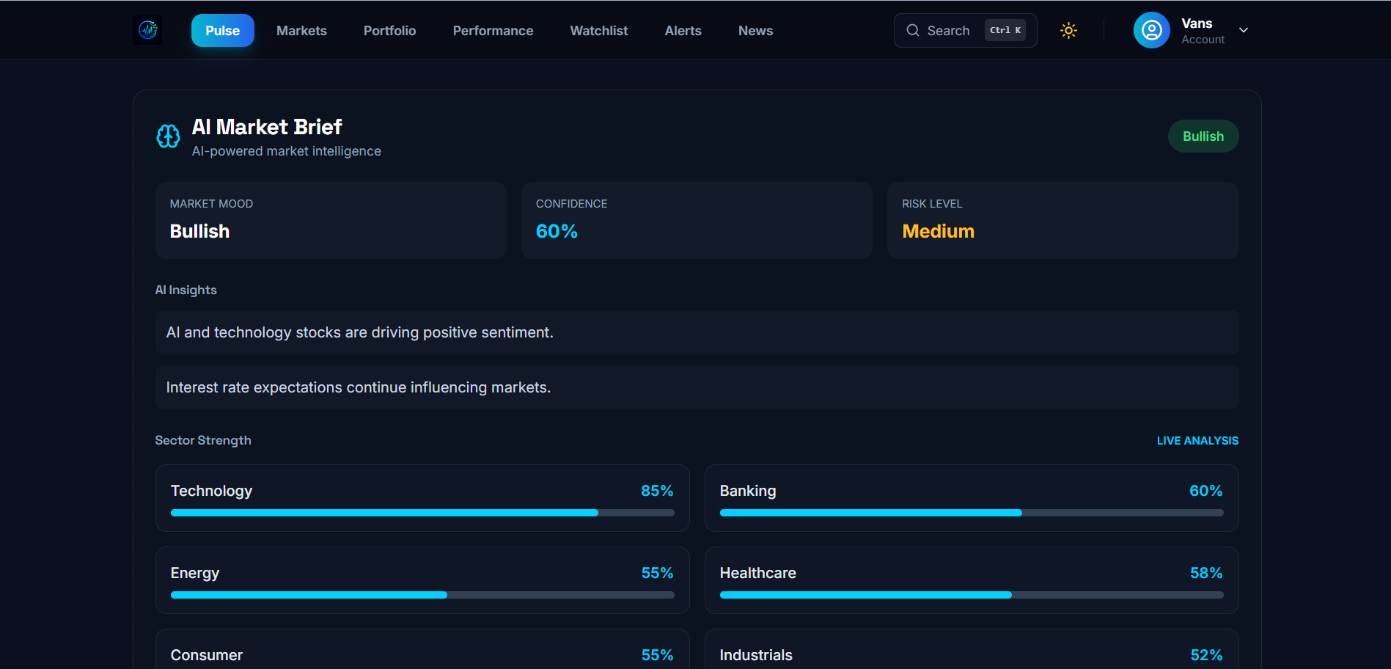Click the Sector Strength heading

[x=203, y=440]
